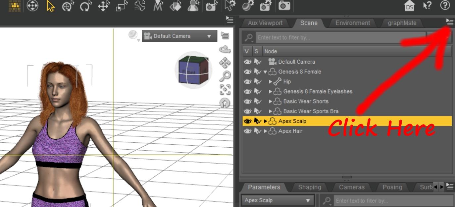455x207 pixels.
Task: Select the yellow Node Selection arrow tool
Action: click(x=50, y=6)
